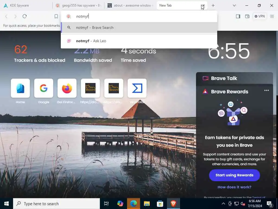The width and height of the screenshot is (278, 209).
Task: Switch to the geogii555 has spyware tab
Action: click(78, 5)
